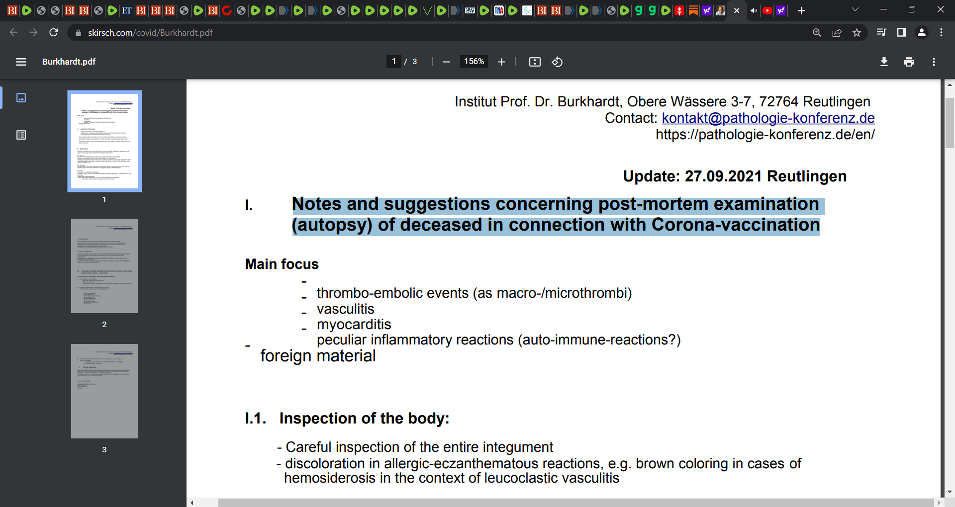This screenshot has height=507, width=955.
Task: Click the 'foreign material' text
Action: [318, 356]
